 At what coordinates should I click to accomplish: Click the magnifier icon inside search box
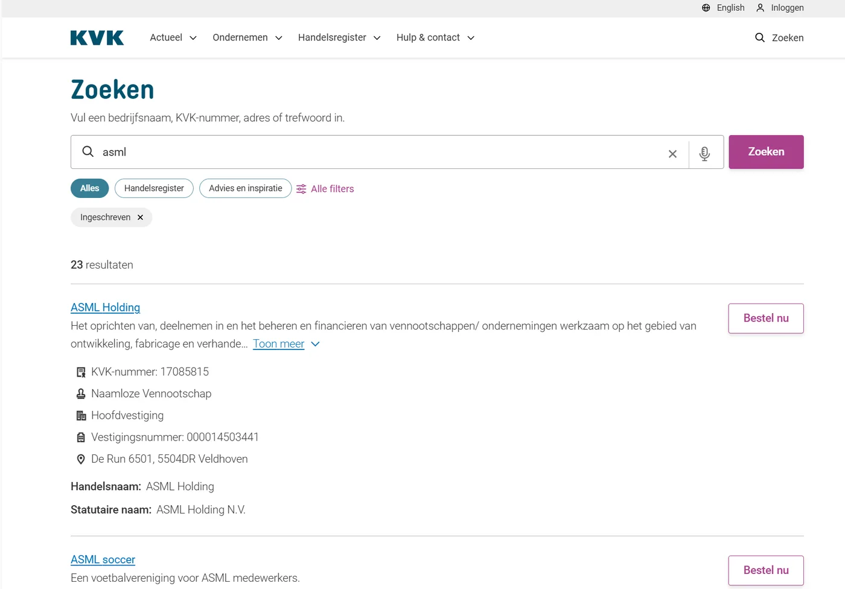click(x=88, y=151)
